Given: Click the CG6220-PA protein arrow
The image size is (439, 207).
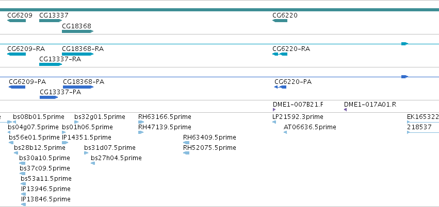Looking at the screenshot, I should [x=280, y=87].
